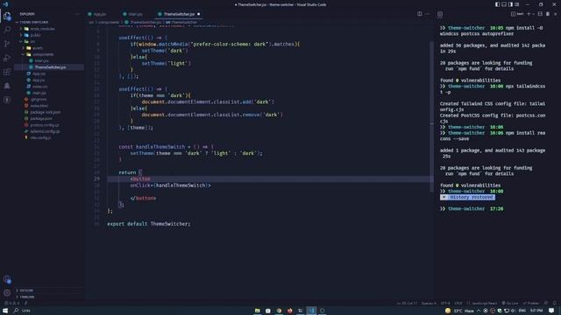This screenshot has height=315, width=561.
Task: Collapse the src folder
Action: (32, 41)
